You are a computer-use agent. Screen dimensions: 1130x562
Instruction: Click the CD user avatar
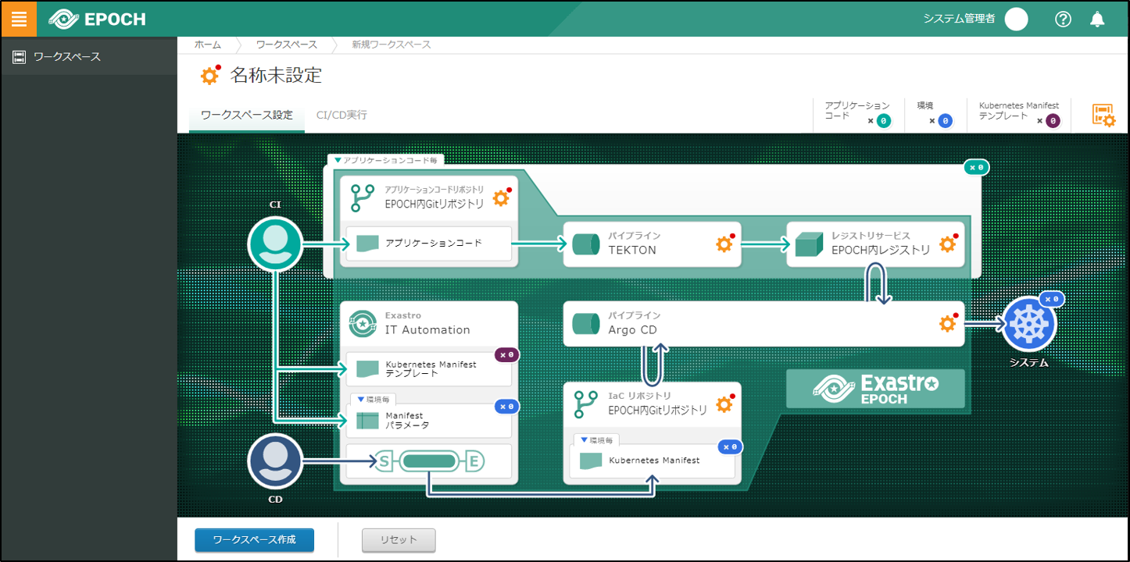point(275,461)
